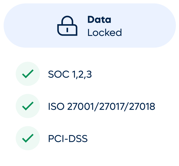Click the green checkmark beside SOC 1,2,3
This screenshot has height=166, width=179.
click(28, 74)
